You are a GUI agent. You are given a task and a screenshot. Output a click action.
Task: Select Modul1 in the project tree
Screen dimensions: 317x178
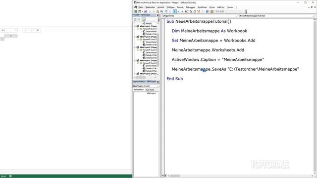coord(149,24)
